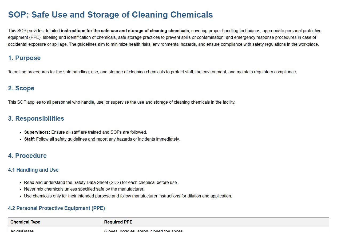Click the "Chemical Type" table header
The image size is (337, 232).
pos(25,222)
